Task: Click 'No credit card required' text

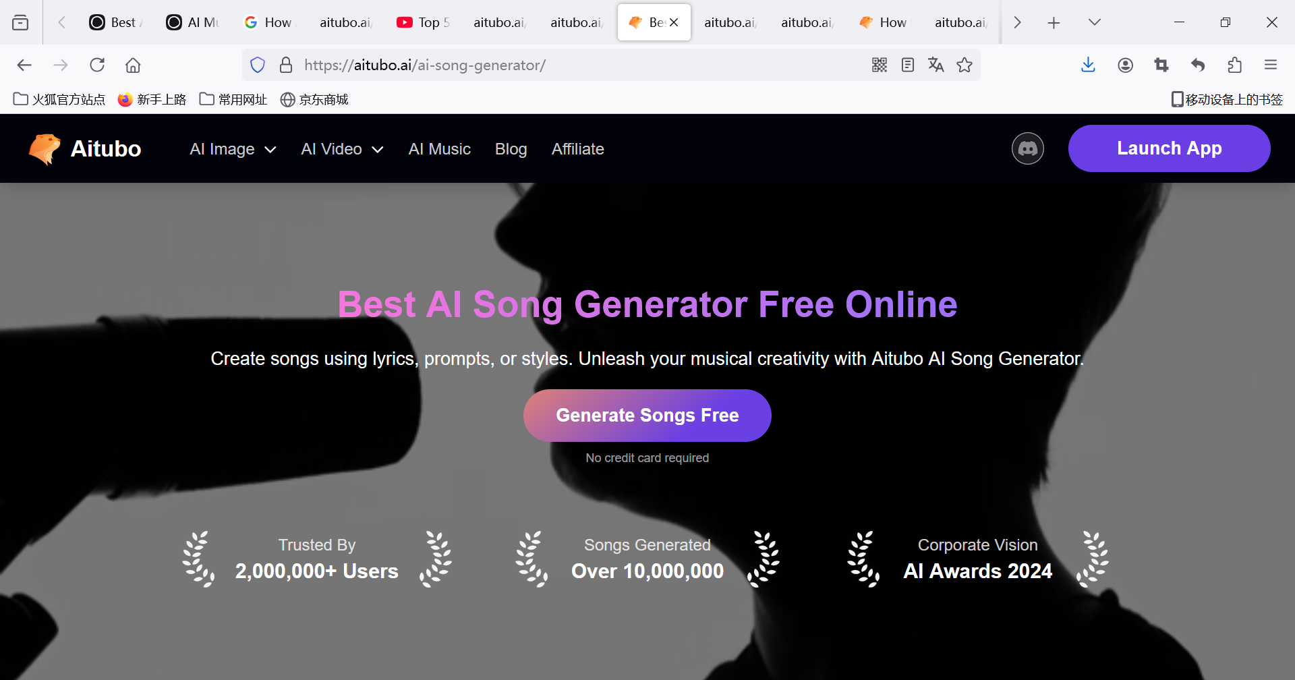Action: click(x=647, y=458)
